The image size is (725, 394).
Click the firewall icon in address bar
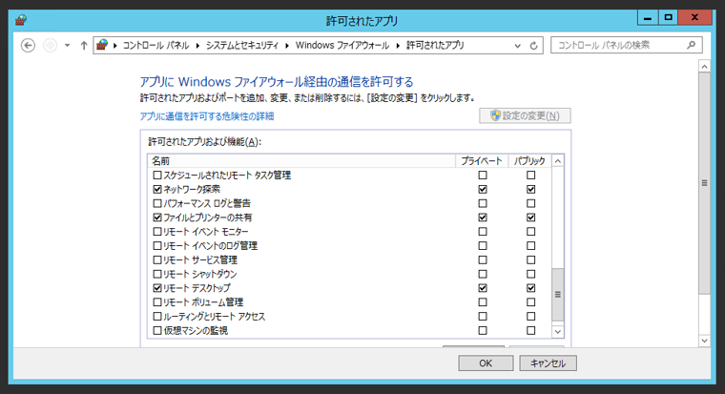[102, 45]
